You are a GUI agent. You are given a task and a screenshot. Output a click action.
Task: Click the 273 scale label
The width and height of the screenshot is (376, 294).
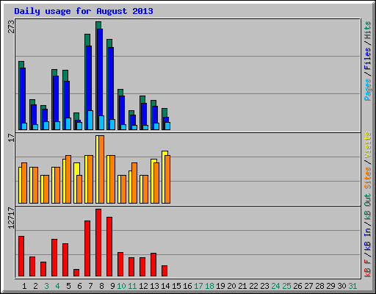pos(12,26)
